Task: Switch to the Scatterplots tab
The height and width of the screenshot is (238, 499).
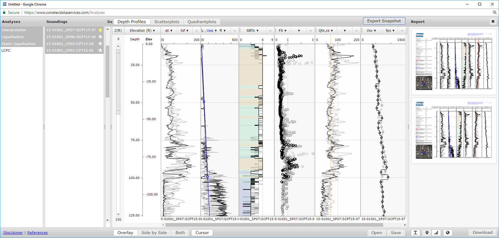Action: click(x=167, y=22)
